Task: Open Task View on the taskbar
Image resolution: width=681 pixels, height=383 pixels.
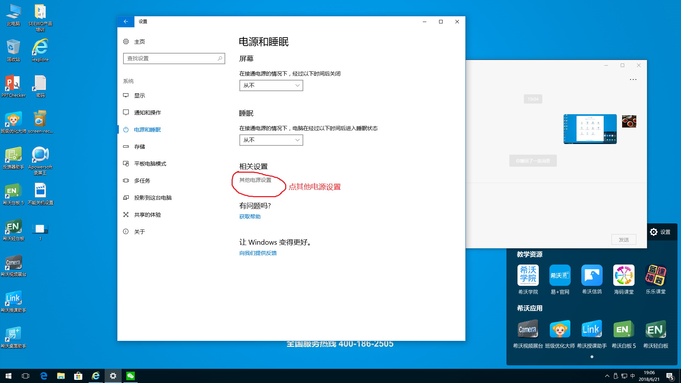Action: (x=26, y=376)
